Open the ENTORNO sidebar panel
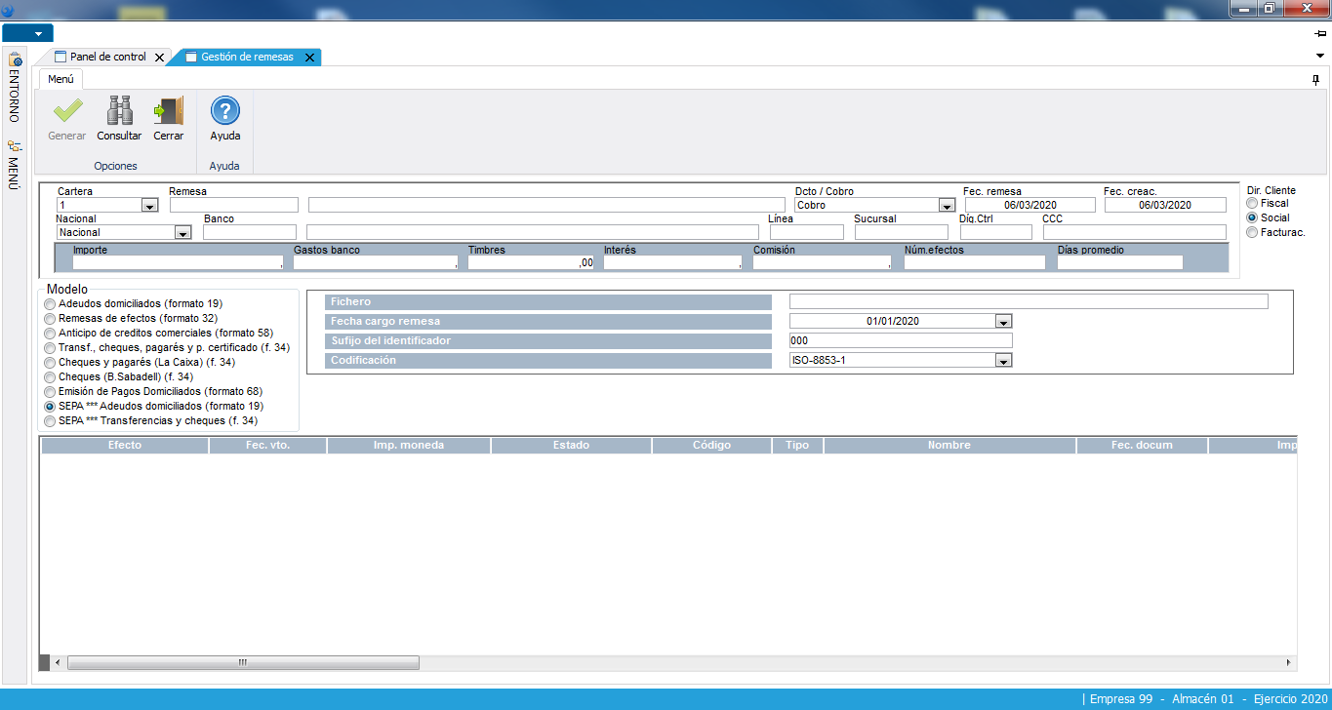Screen dimensions: 1332x710 pyautogui.click(x=15, y=90)
